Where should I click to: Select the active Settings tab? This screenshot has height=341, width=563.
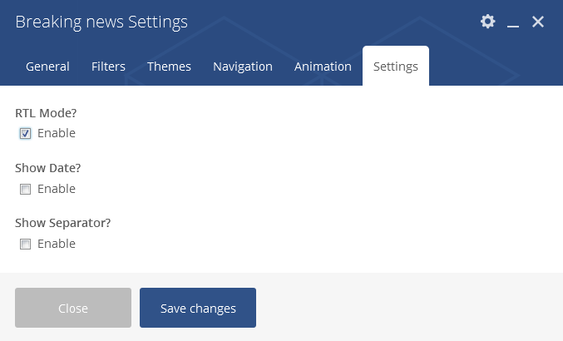(396, 67)
